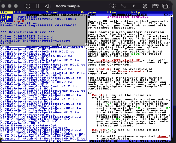Follow the DskPrt link
This screenshot has width=176, height=143.
pyautogui.click(x=99, y=130)
